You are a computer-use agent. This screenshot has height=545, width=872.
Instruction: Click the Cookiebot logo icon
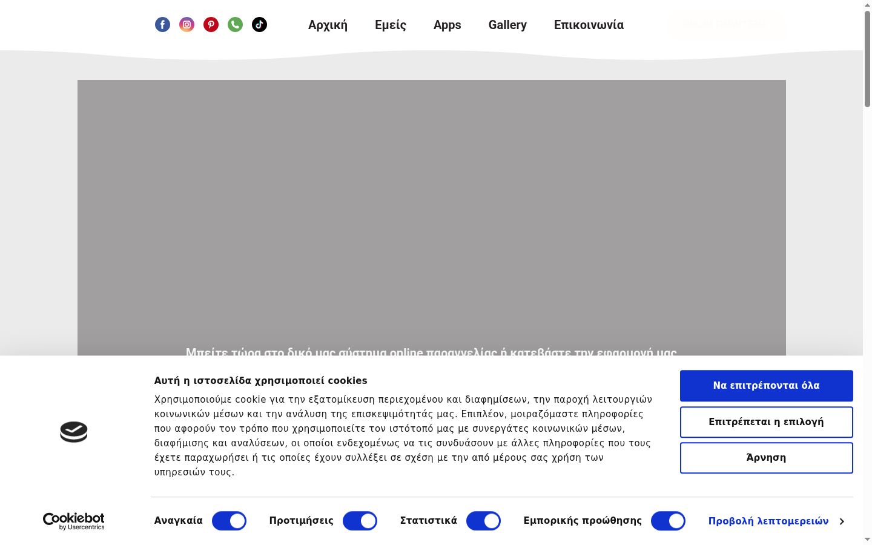click(74, 432)
